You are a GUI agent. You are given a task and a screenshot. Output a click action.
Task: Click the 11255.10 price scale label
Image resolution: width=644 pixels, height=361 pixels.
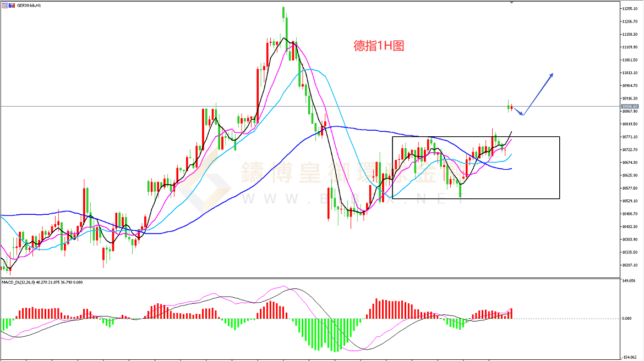click(630, 9)
